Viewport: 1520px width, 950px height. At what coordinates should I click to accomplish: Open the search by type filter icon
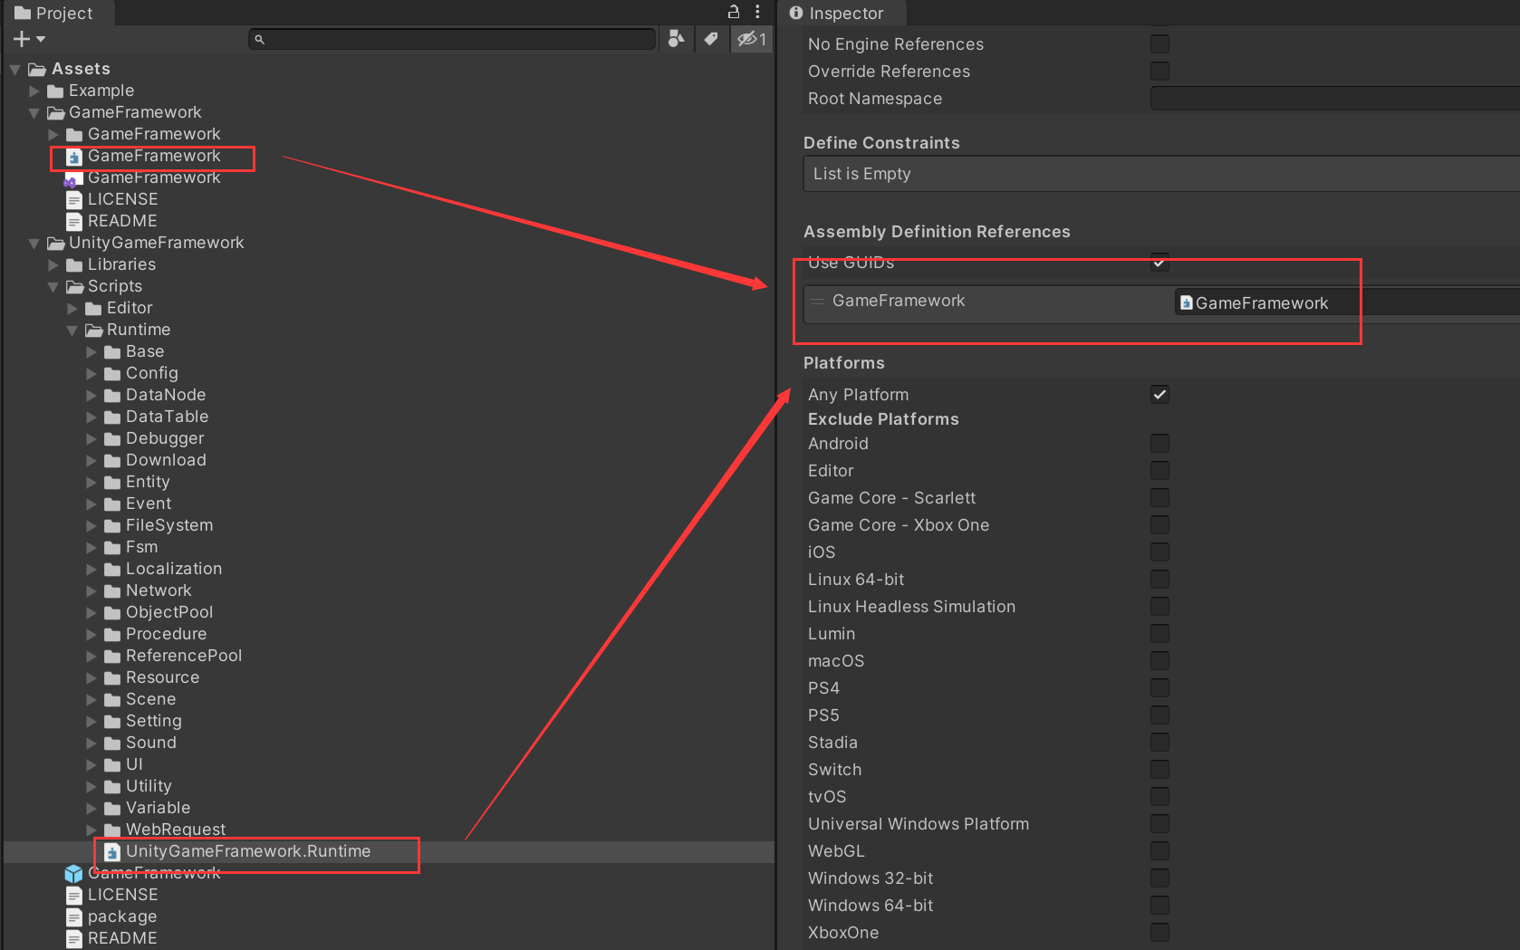[676, 39]
